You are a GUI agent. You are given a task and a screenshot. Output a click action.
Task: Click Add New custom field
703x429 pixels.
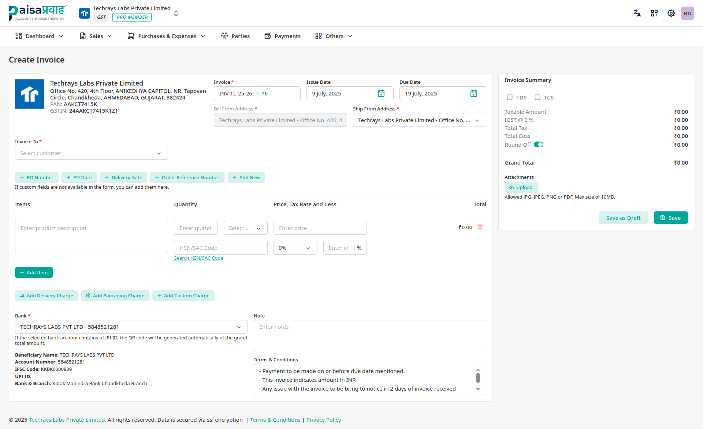[246, 177]
